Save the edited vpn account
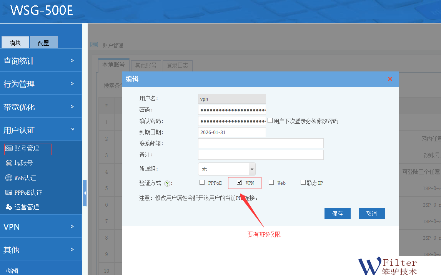Screen dimensions: 441x275 point(337,214)
